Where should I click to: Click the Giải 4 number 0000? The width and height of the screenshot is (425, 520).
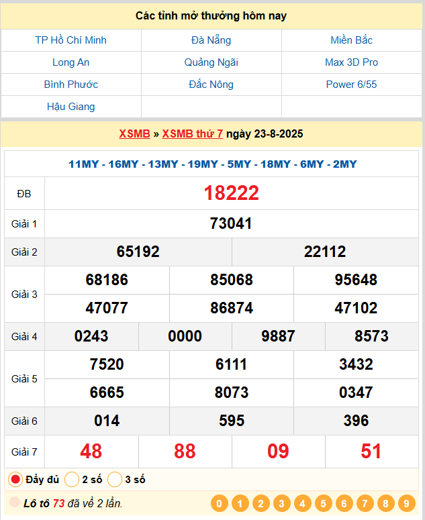tap(185, 336)
